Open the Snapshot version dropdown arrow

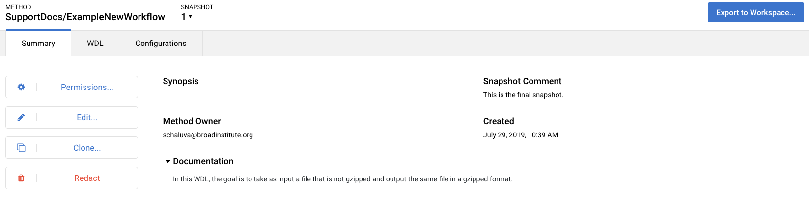pyautogui.click(x=190, y=17)
